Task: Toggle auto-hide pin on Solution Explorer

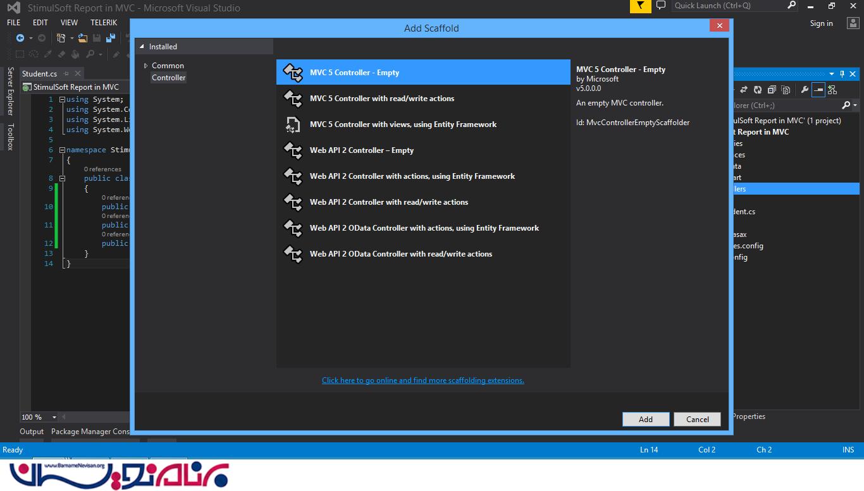Action: (x=842, y=74)
